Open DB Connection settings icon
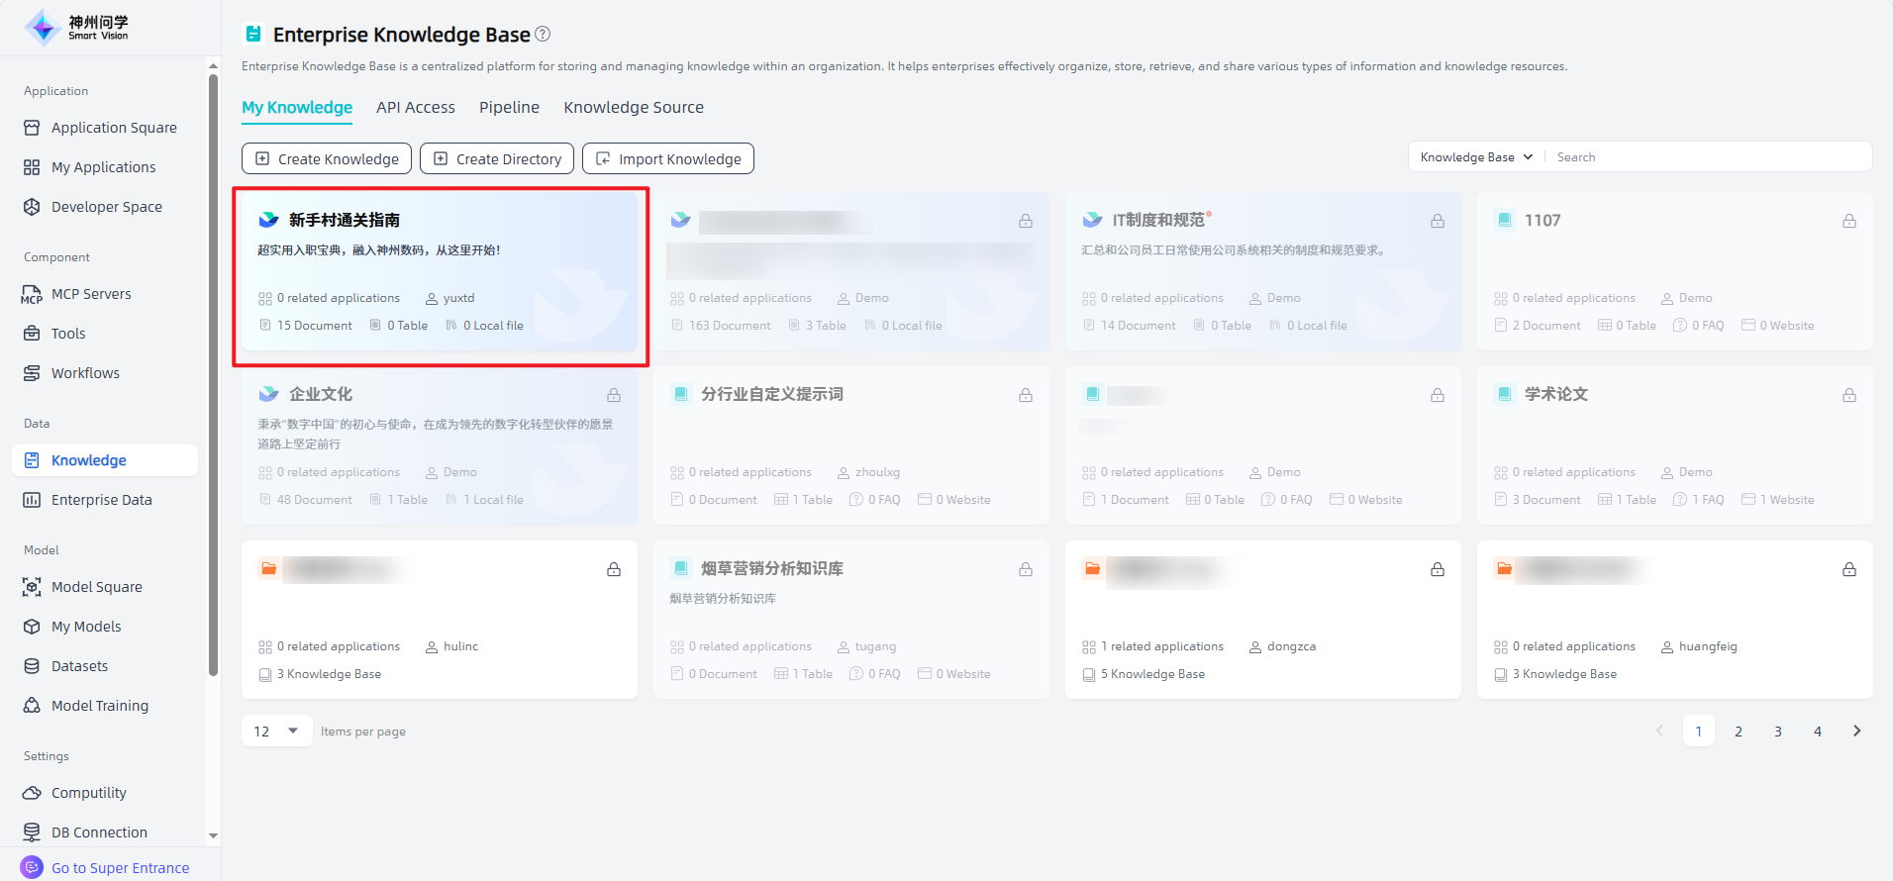The width and height of the screenshot is (1893, 881). [x=32, y=832]
